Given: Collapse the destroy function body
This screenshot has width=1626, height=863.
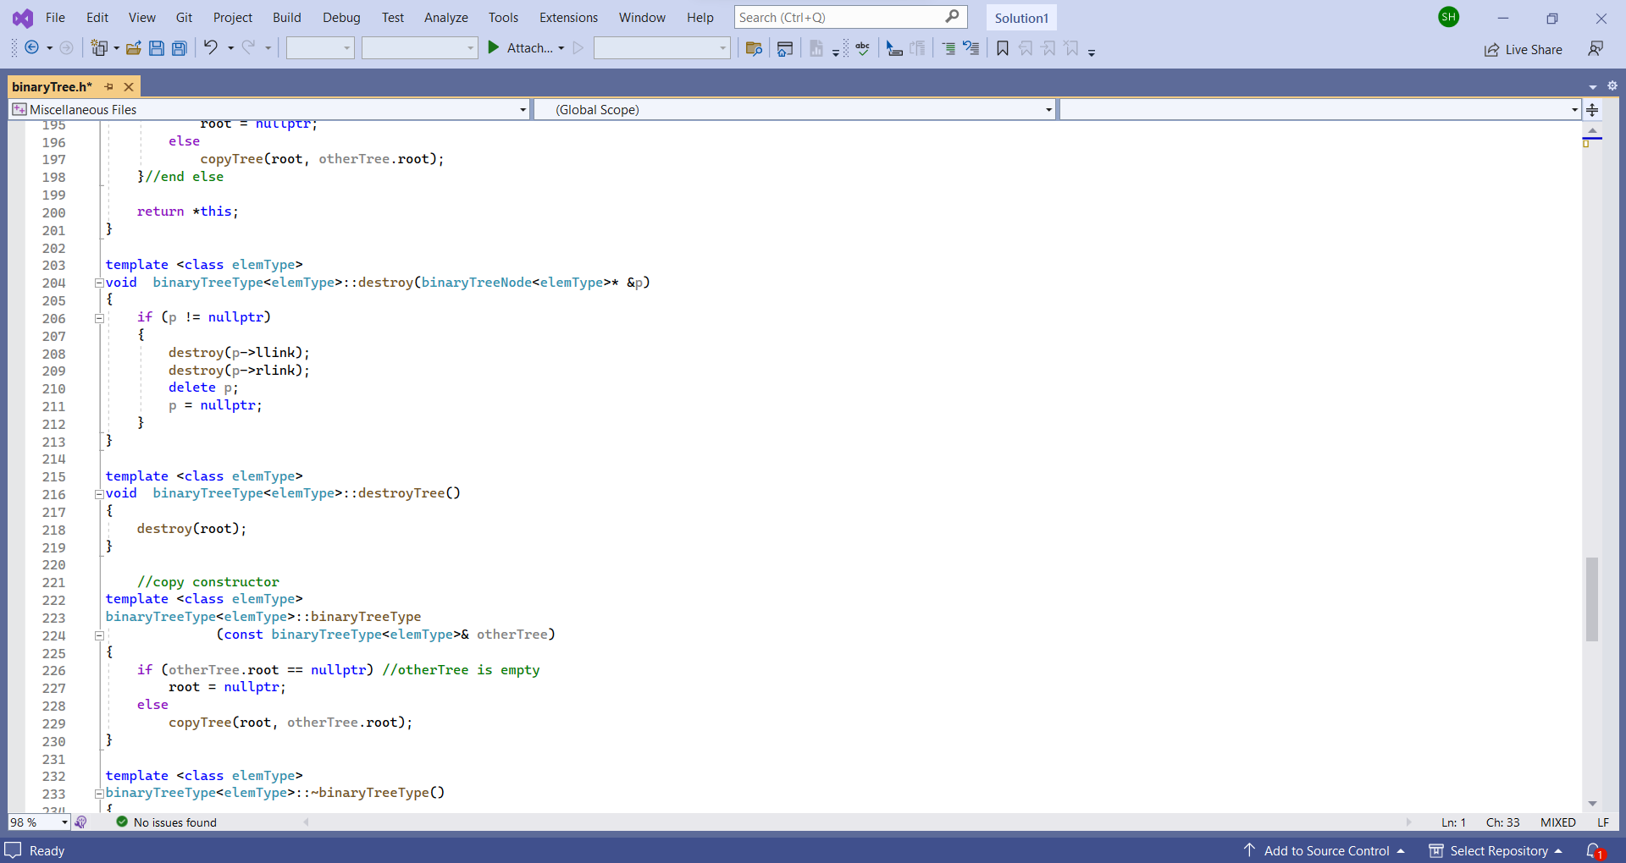Looking at the screenshot, I should (x=99, y=283).
